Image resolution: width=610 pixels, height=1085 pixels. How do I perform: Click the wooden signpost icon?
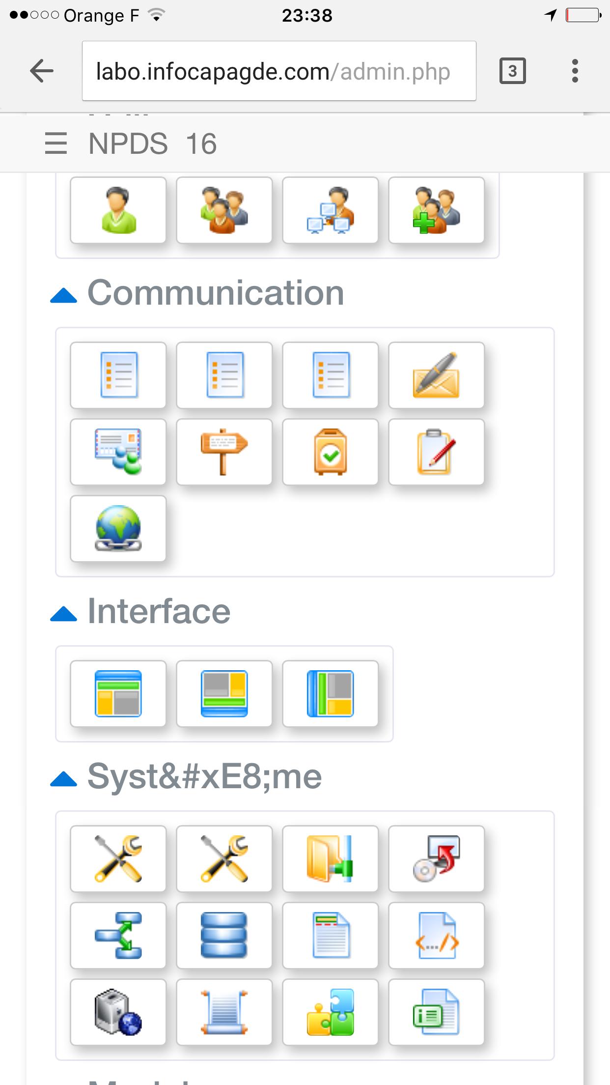tap(224, 452)
